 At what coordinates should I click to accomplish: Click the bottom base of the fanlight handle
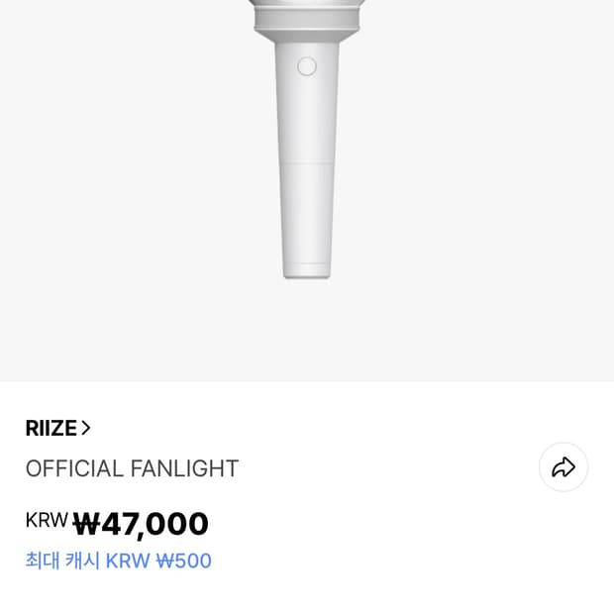pyautogui.click(x=307, y=271)
